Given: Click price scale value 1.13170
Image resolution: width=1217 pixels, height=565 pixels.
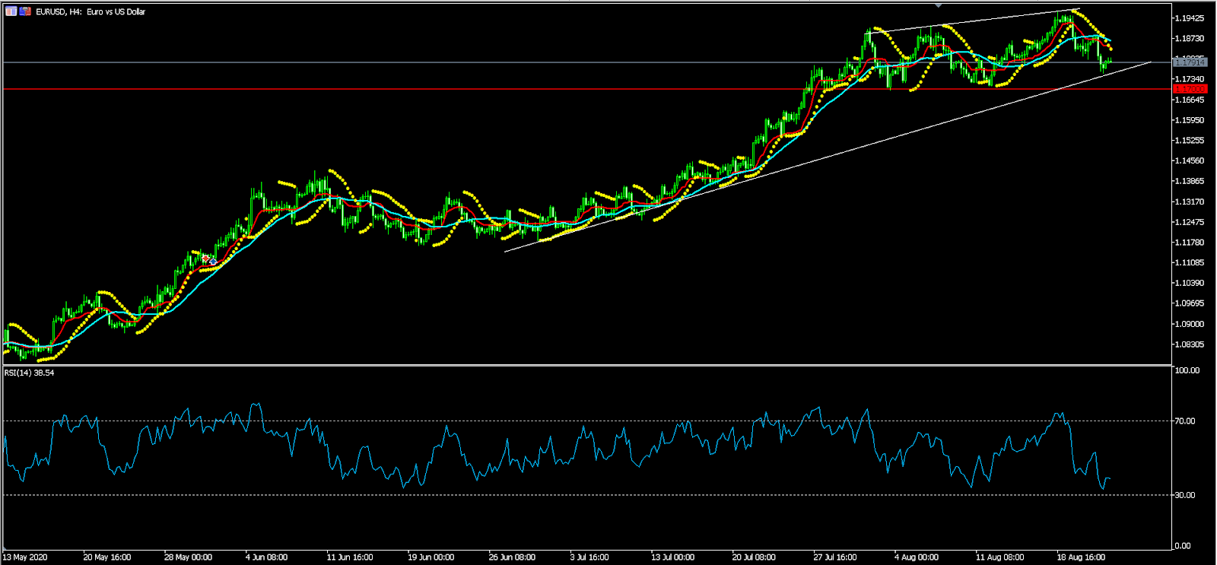Looking at the screenshot, I should click(1189, 202).
